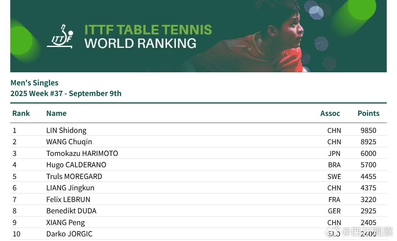Select the Name column header
This screenshot has height=241, width=397.
coord(56,113)
